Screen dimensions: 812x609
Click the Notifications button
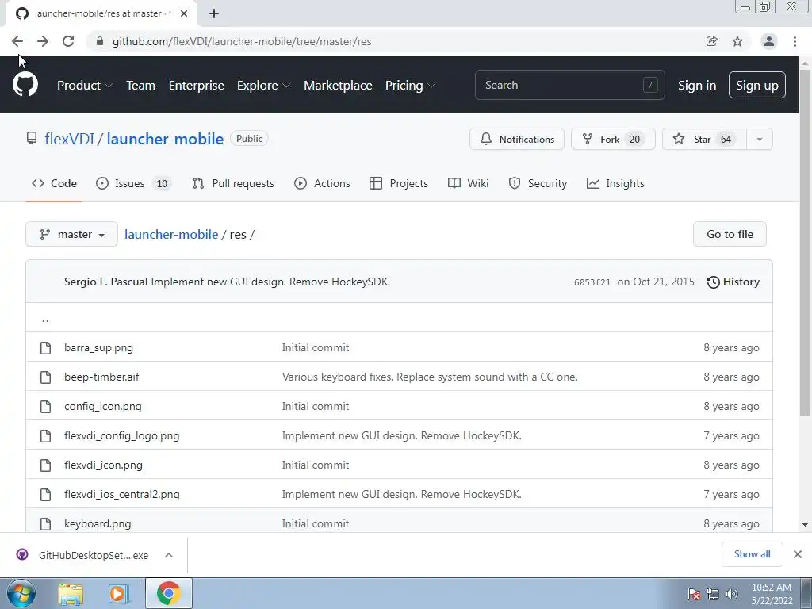coord(517,139)
